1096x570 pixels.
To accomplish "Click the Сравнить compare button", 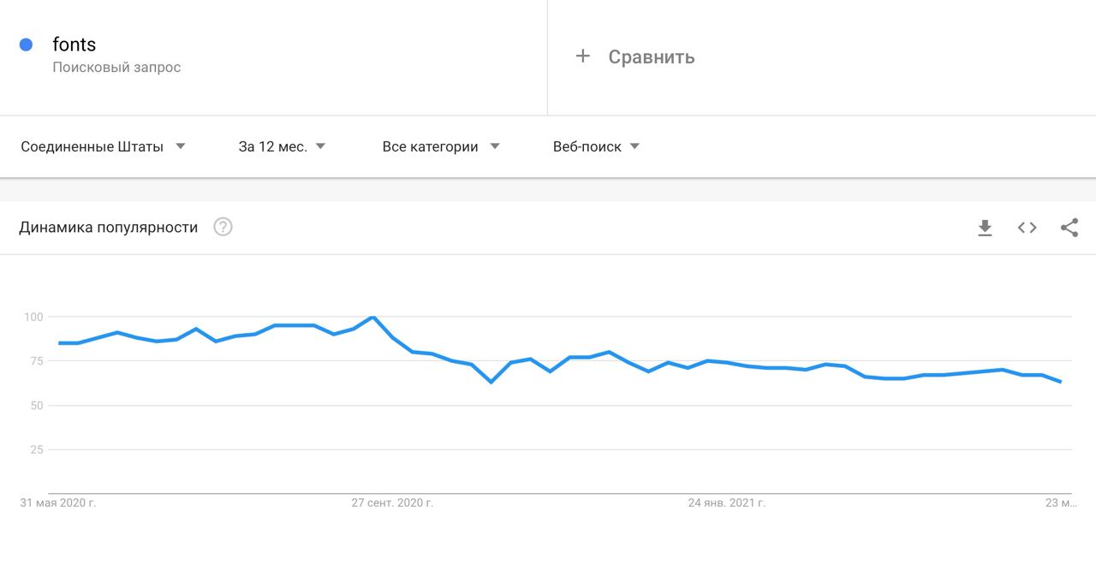I will [651, 57].
